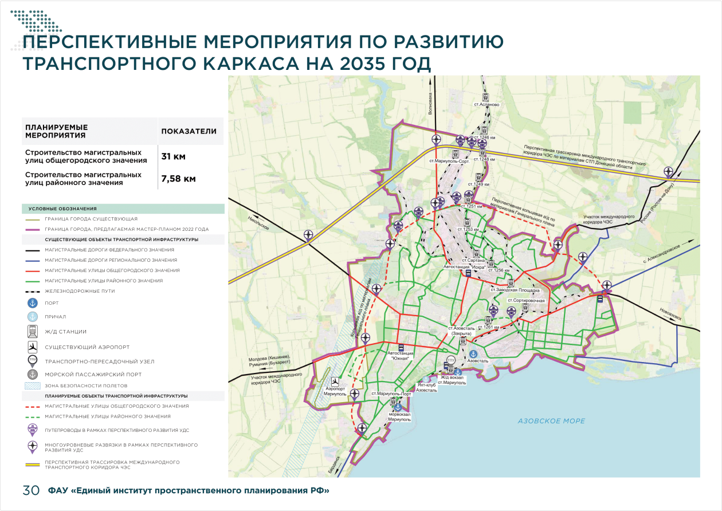Click the 31 км indicator value
The width and height of the screenshot is (722, 511).
point(173,156)
